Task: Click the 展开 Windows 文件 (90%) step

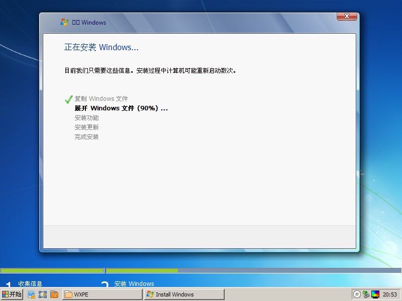Action: (x=121, y=108)
